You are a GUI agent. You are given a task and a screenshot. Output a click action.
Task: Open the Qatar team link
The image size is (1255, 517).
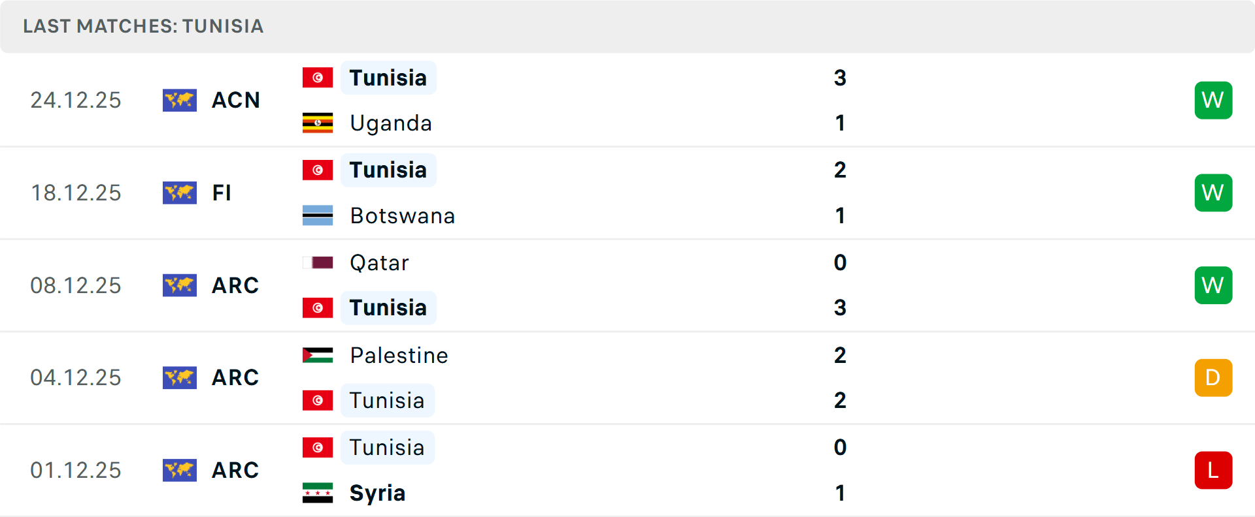(x=379, y=262)
